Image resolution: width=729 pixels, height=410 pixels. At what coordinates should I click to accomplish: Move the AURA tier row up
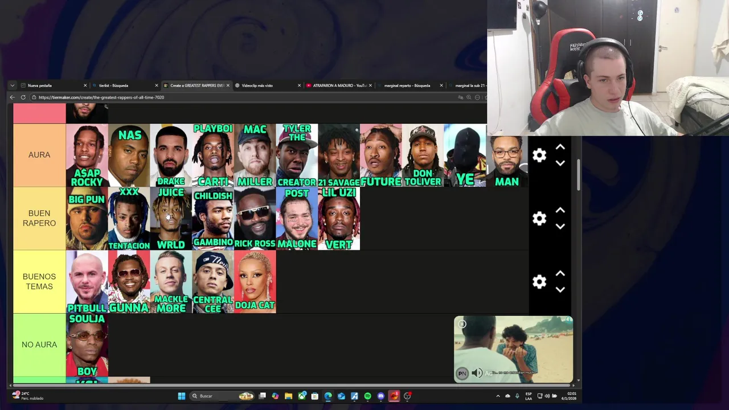pos(560,147)
